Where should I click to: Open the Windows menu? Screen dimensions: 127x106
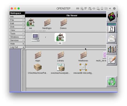click(x=17, y=37)
